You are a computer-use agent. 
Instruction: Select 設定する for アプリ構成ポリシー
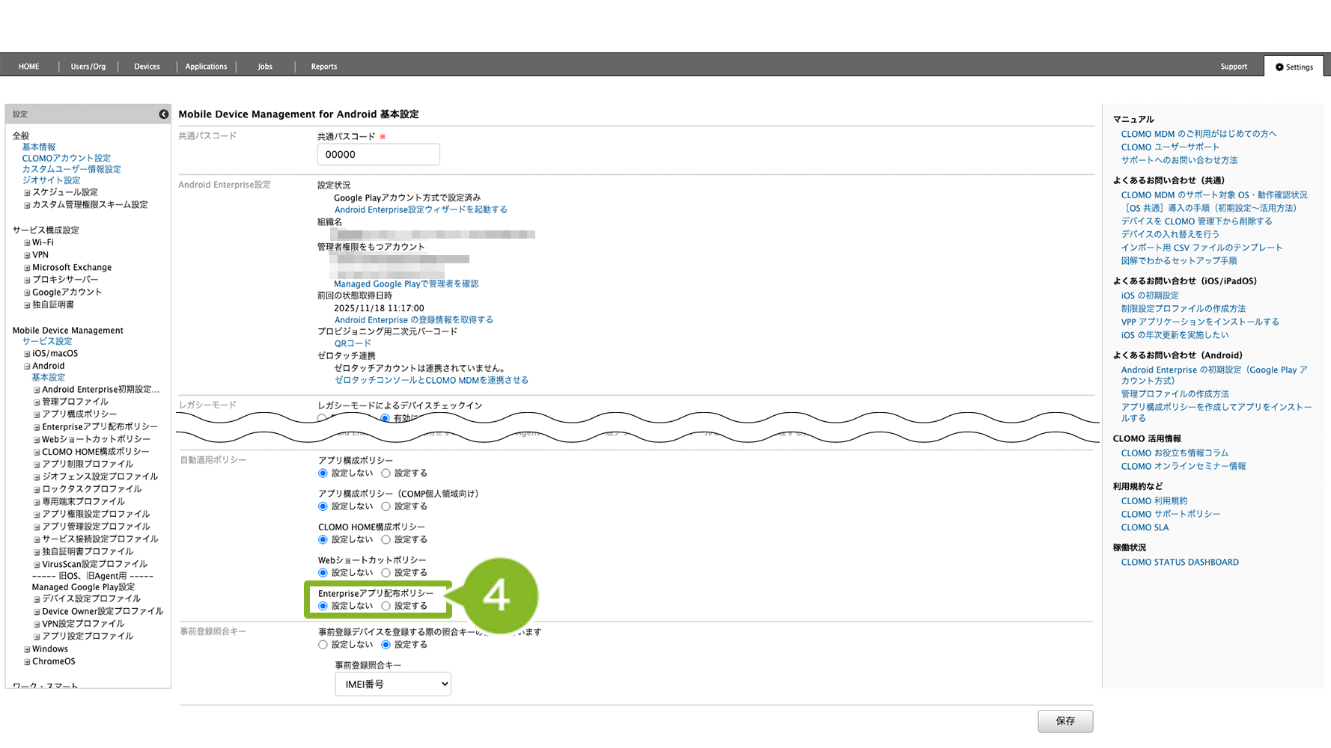[386, 473]
